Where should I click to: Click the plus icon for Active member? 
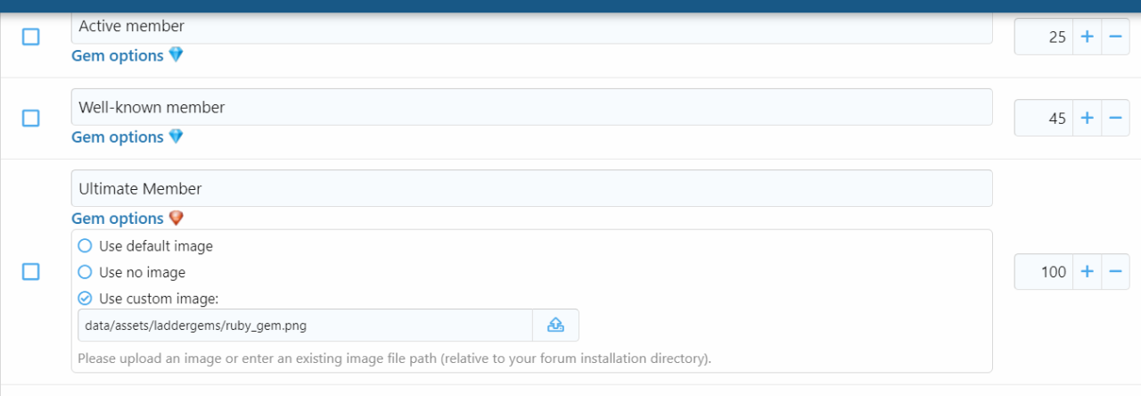click(x=1087, y=37)
